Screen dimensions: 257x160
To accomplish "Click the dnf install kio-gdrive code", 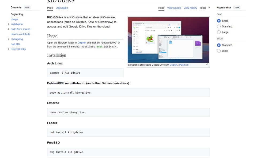I will pyautogui.click(x=66, y=132).
